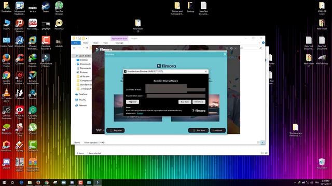Open Discord desktop icon
The image size is (332, 186).
point(7,164)
